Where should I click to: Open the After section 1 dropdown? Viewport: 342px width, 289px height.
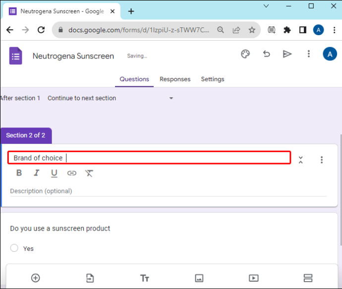pyautogui.click(x=111, y=98)
